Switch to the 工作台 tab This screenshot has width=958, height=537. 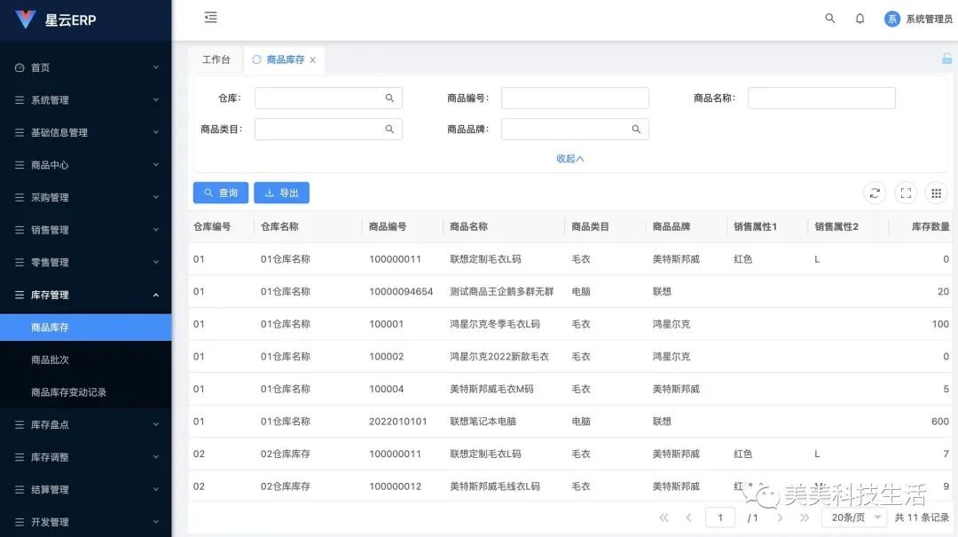216,59
